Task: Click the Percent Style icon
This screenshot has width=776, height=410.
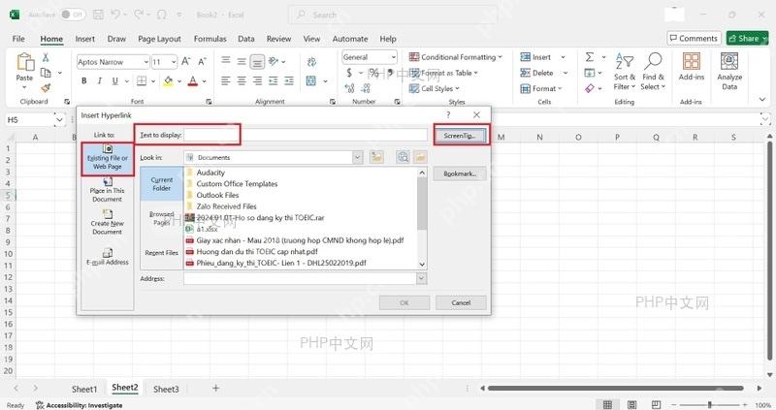Action: [374, 74]
